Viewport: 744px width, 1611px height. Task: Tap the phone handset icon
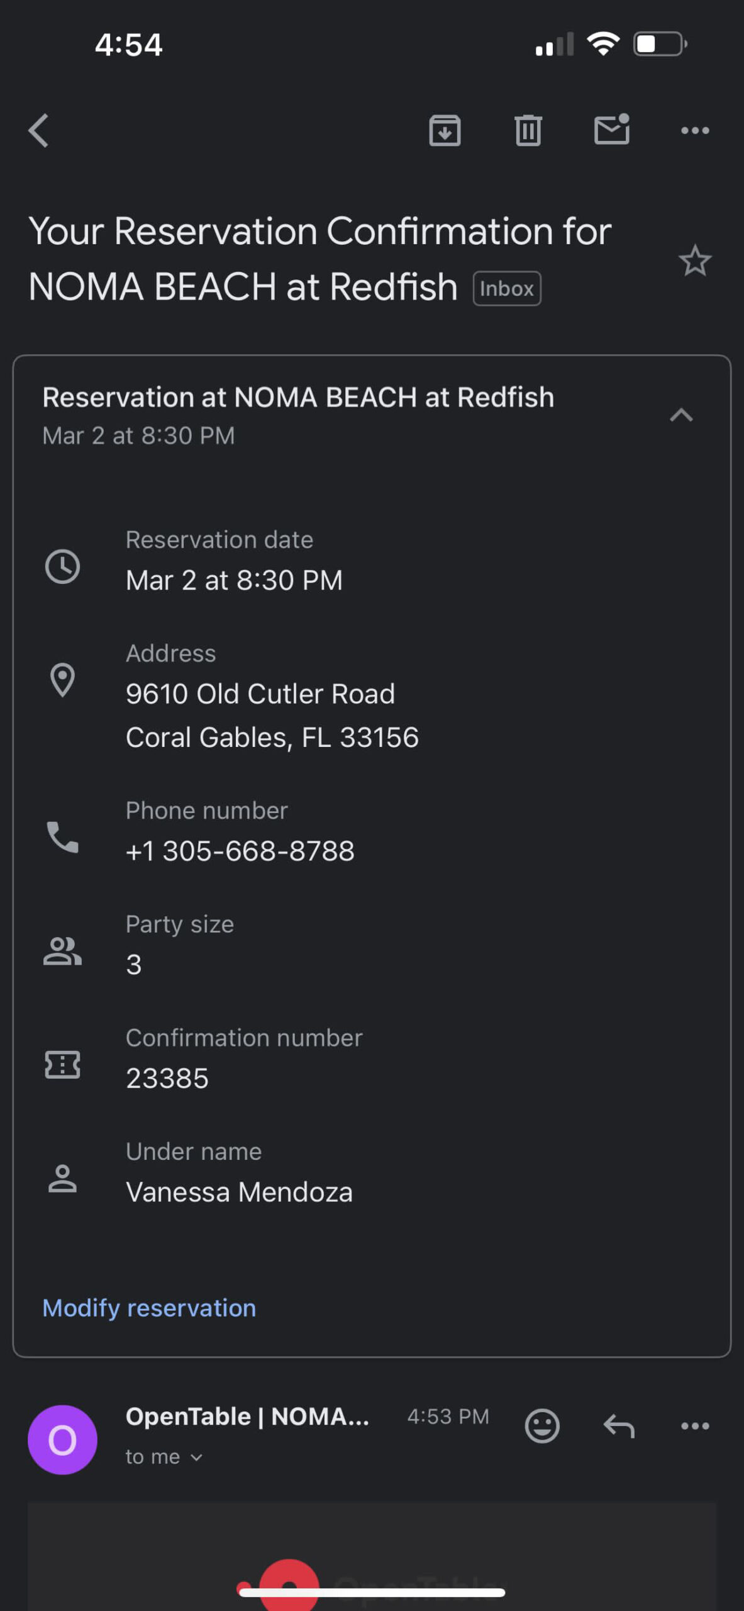[62, 838]
